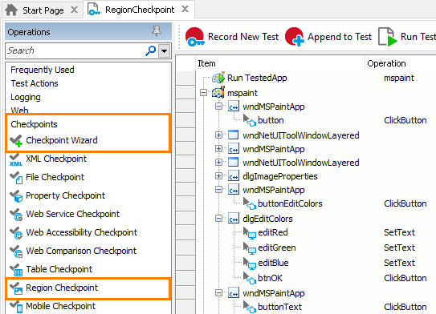
Task: Expand the first wndNetUIToolWindowLayered node
Action: [219, 135]
